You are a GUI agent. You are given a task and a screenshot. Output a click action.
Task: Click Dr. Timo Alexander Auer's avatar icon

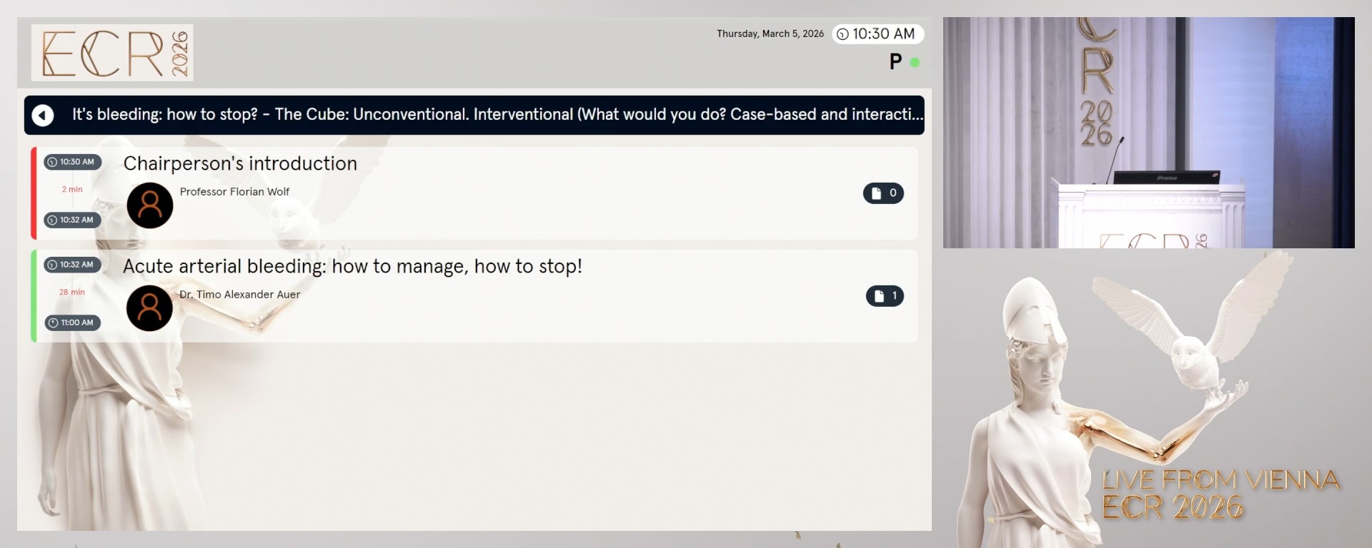coord(149,308)
